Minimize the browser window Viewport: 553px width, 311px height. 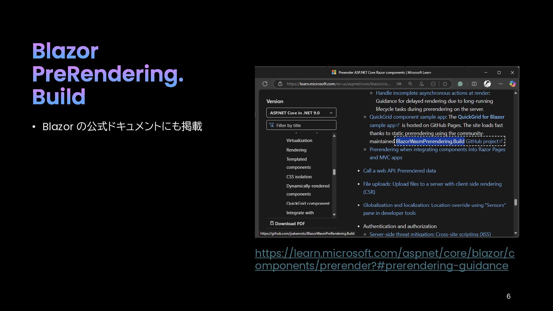pyautogui.click(x=486, y=73)
